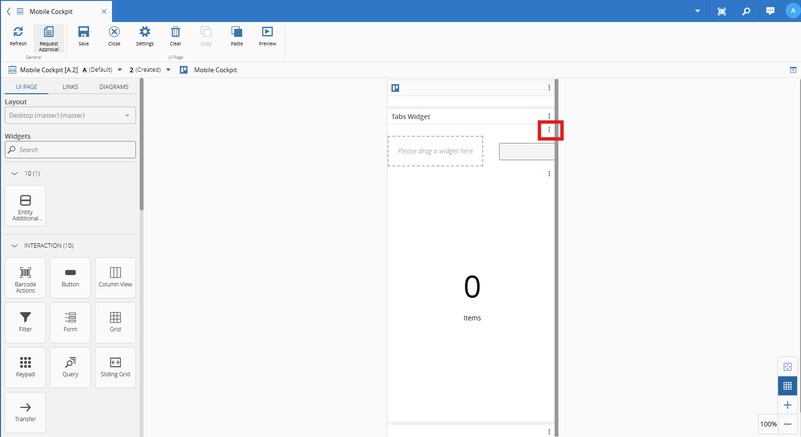The image size is (801, 437).
Task: Click the barcode scan icon in header
Action: click(x=722, y=11)
